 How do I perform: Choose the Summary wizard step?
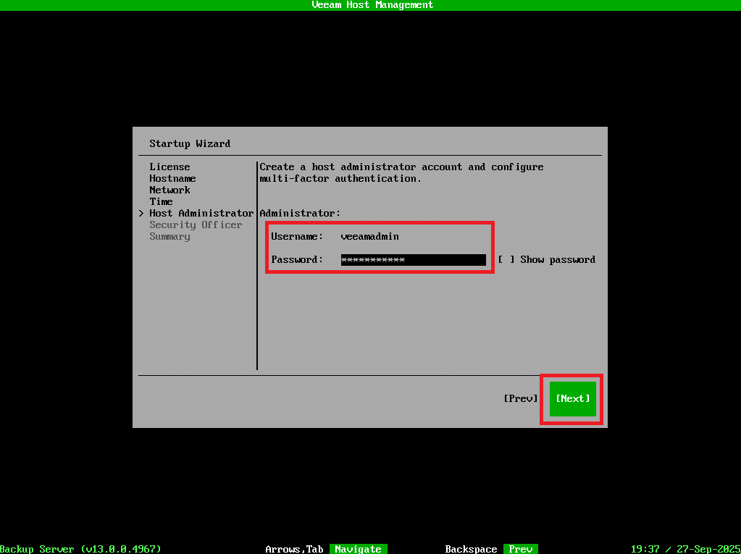(169, 236)
